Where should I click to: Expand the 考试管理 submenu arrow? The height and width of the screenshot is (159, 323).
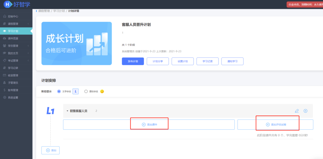tap(28, 61)
